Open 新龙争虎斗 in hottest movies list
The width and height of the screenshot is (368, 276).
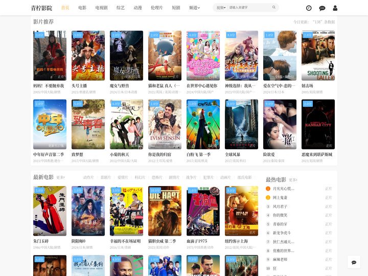pos(282,233)
